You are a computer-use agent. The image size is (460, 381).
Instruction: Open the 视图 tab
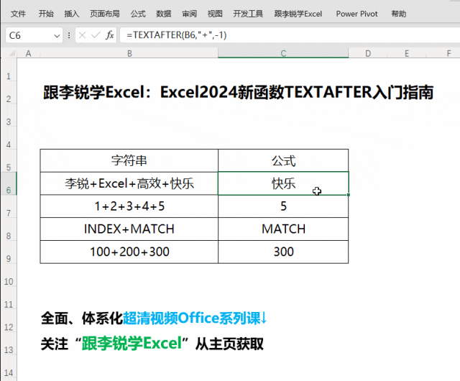[215, 14]
